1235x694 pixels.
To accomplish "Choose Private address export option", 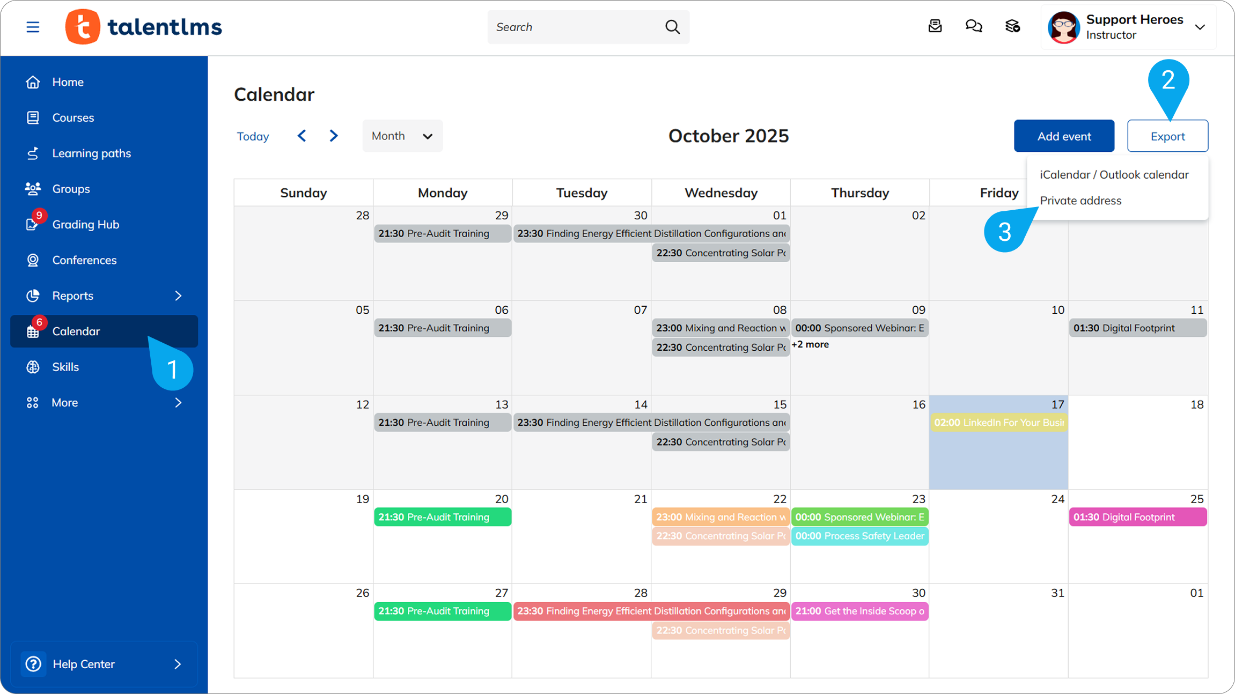I will 1080,201.
